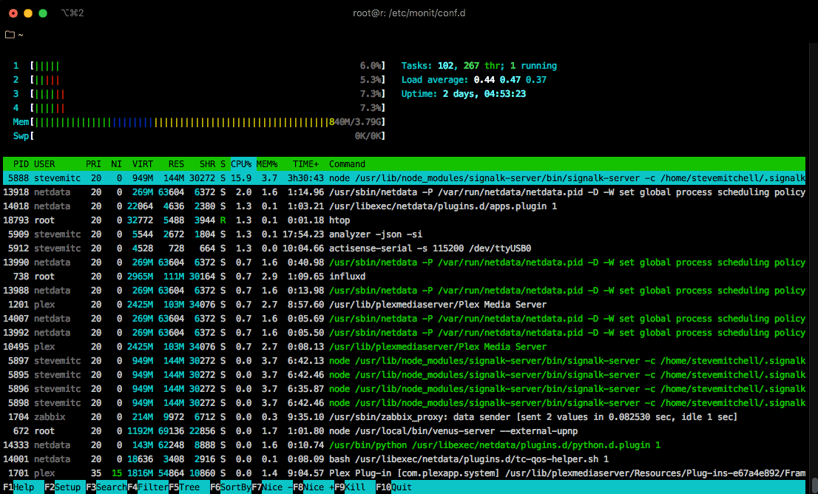Click F8 Nice + in footer

(x=314, y=487)
